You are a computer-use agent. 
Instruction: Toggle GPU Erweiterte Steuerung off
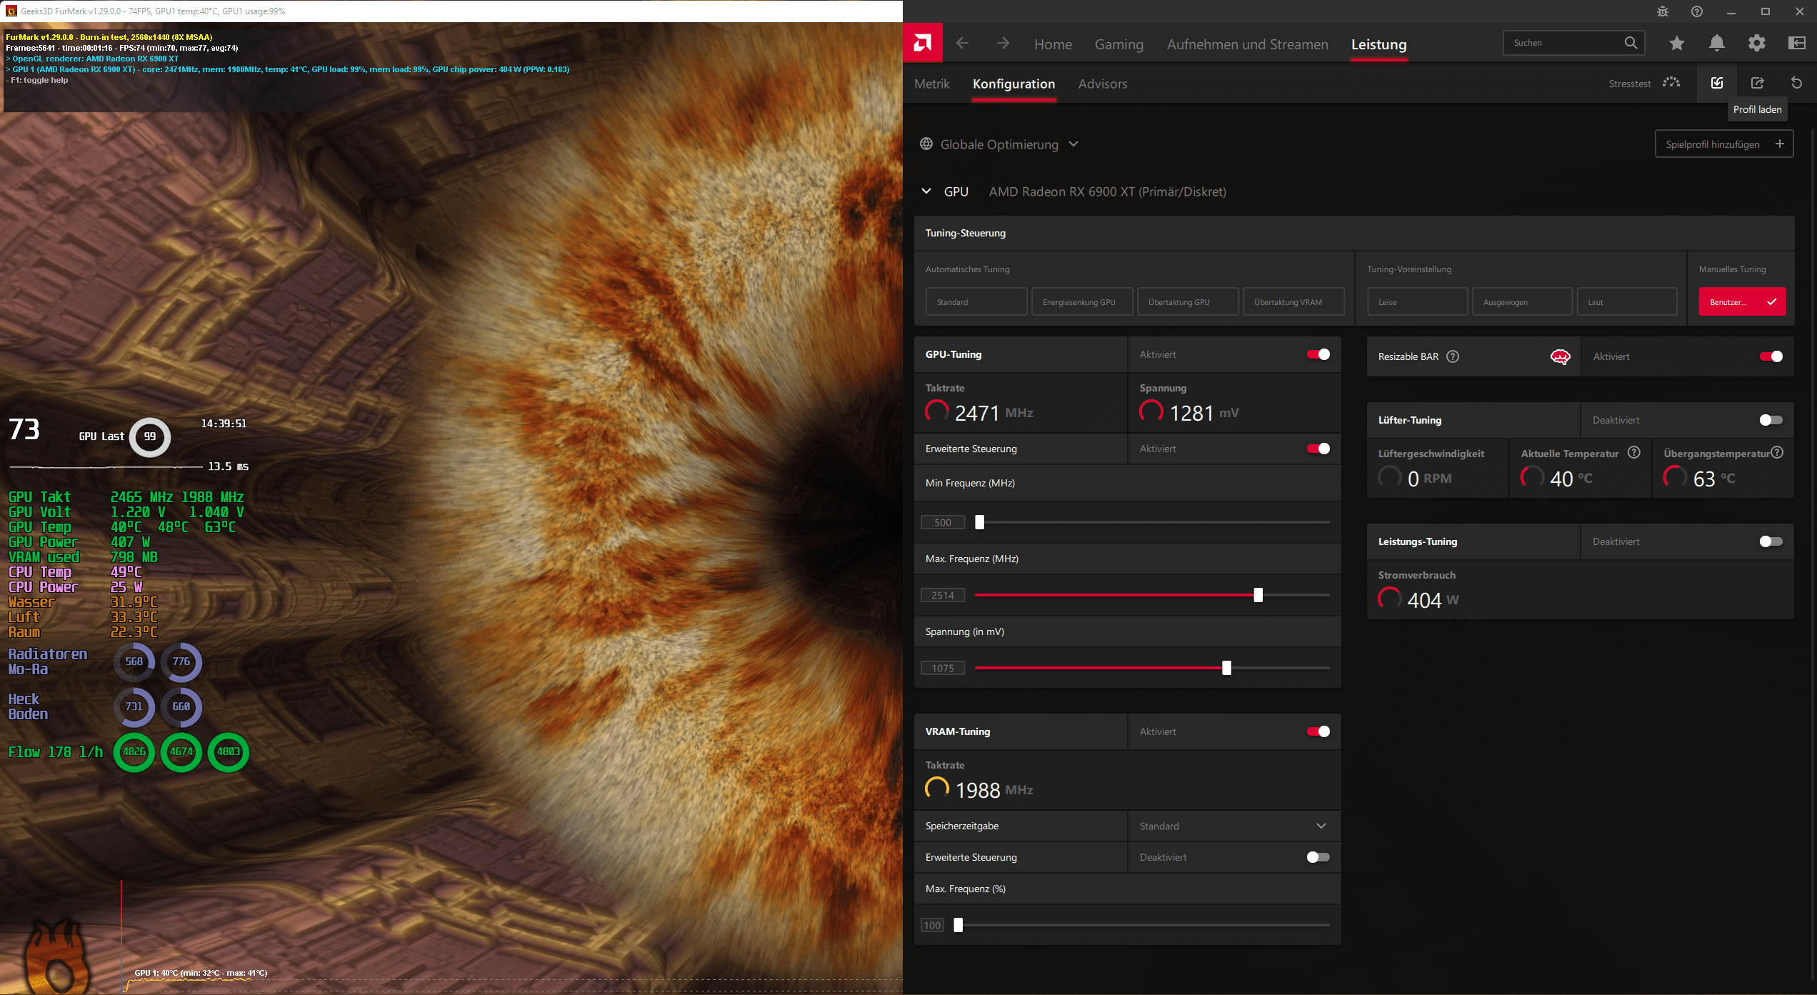pyautogui.click(x=1318, y=449)
